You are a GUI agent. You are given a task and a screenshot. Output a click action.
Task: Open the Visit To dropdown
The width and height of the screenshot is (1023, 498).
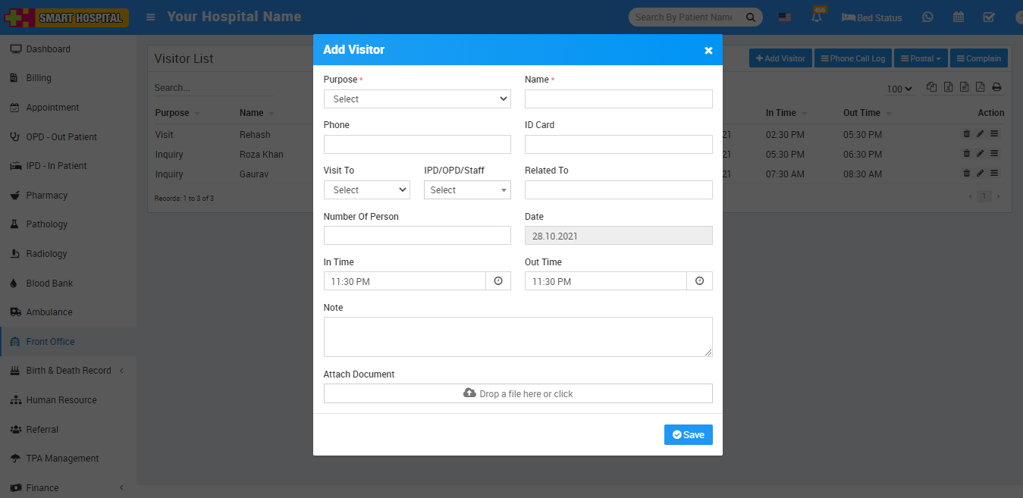tap(366, 190)
